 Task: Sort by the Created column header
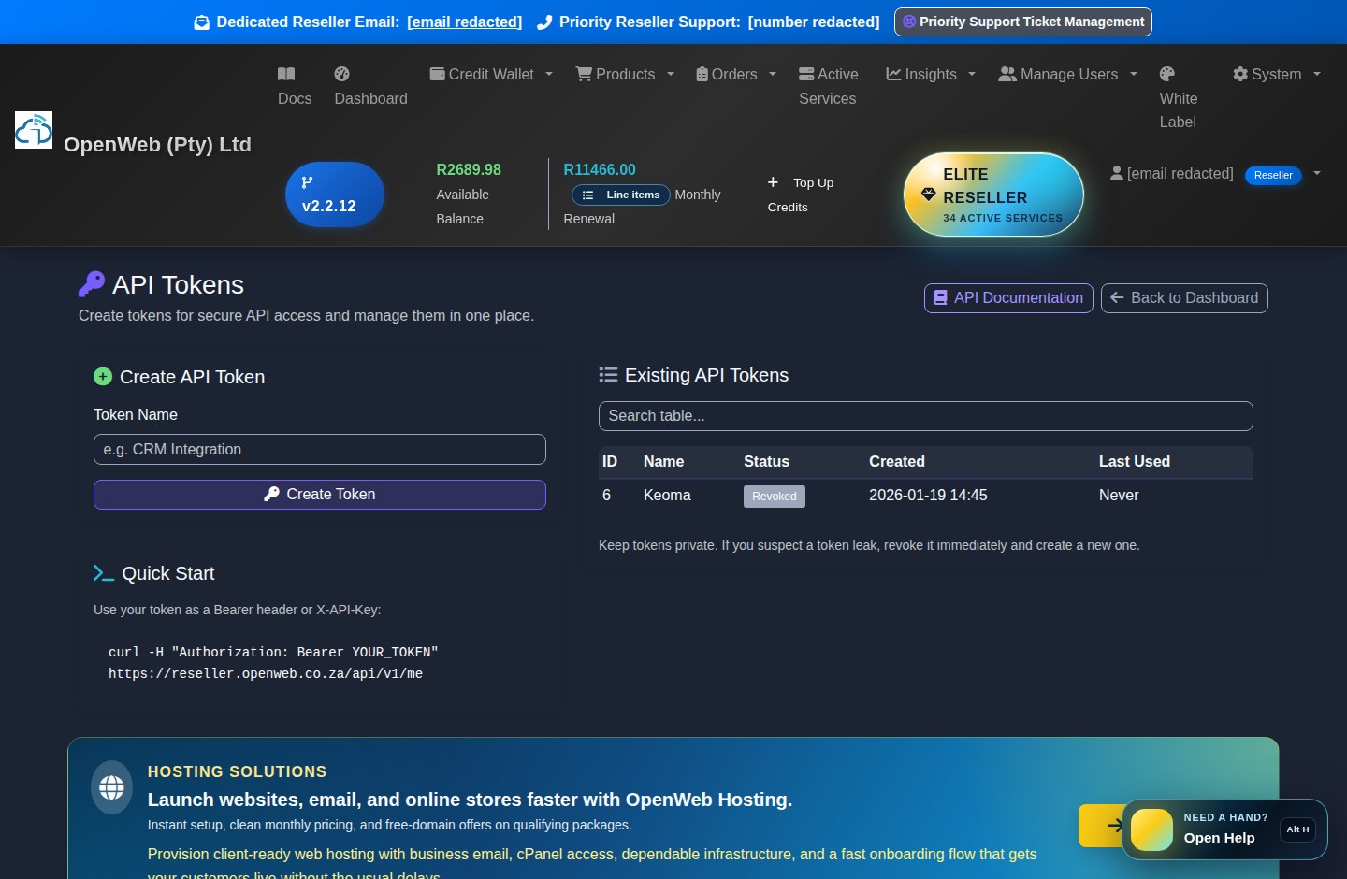coord(897,462)
